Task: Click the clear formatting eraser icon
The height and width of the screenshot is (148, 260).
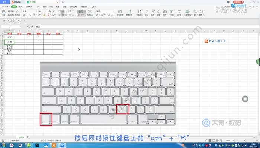Action: (x=53, y=15)
